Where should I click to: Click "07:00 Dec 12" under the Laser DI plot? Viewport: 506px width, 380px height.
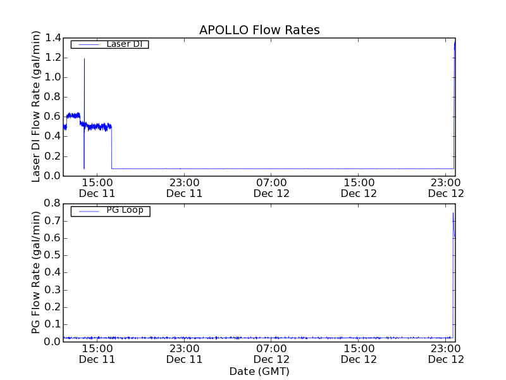(x=271, y=188)
